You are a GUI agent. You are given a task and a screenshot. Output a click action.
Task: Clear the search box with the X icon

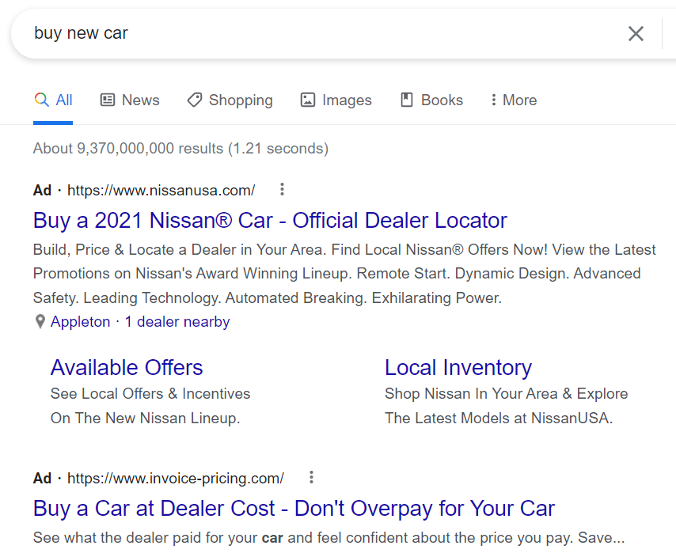(636, 33)
